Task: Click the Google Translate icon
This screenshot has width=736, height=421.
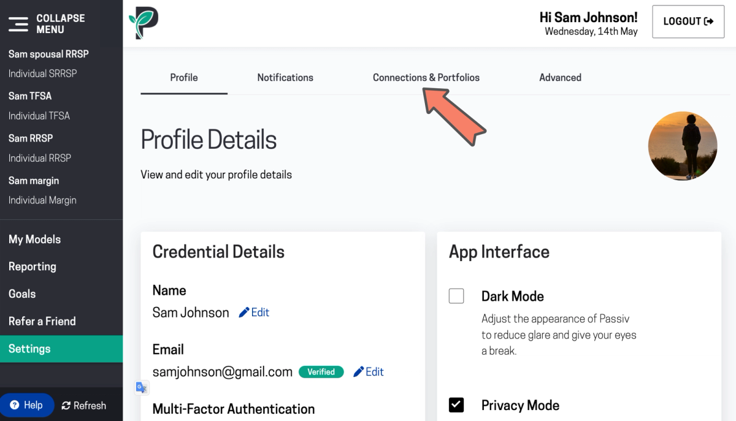Action: click(x=142, y=387)
